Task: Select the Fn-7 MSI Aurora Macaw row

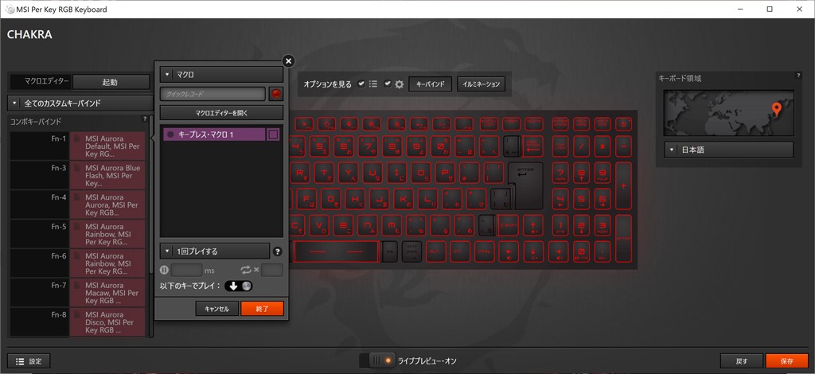Action: 76,293
